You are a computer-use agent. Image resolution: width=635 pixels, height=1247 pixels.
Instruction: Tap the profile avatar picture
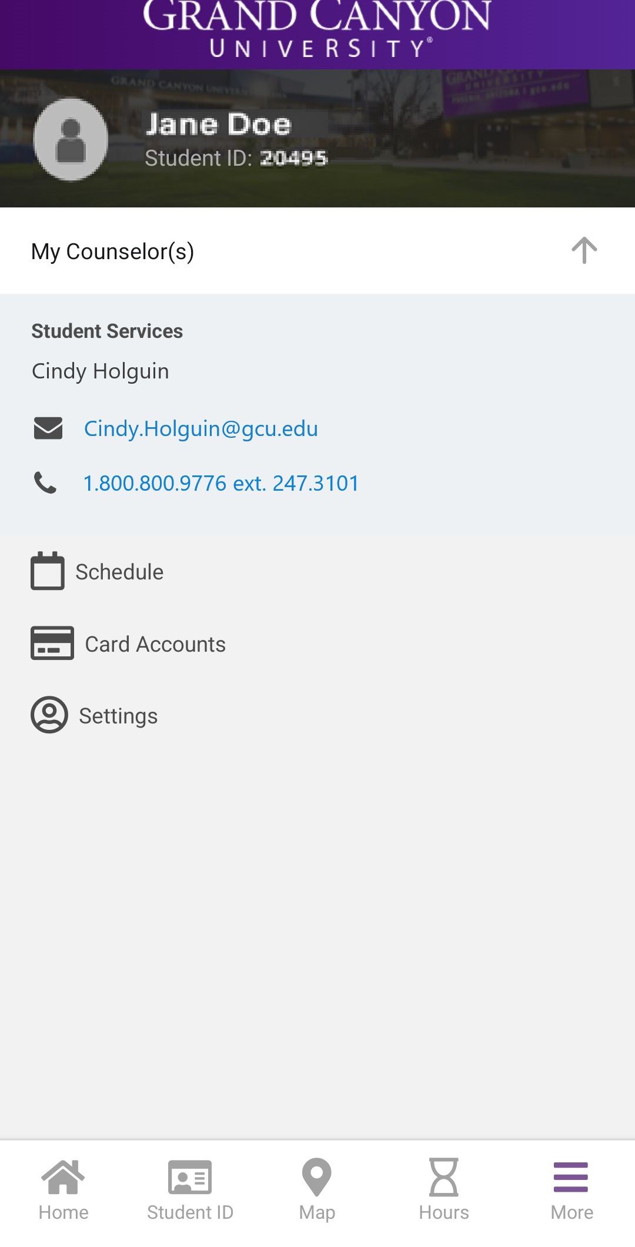point(71,139)
